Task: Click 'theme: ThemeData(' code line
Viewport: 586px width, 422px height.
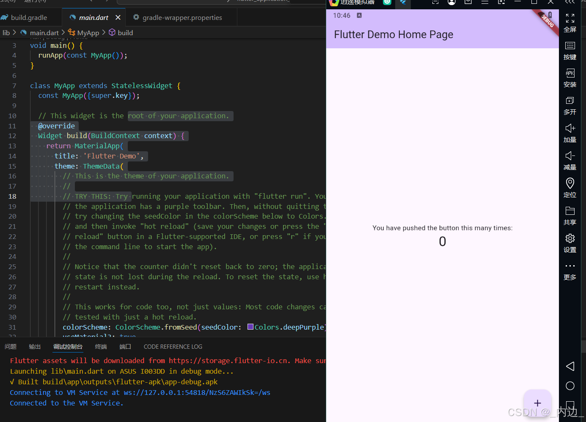Action: 89,166
